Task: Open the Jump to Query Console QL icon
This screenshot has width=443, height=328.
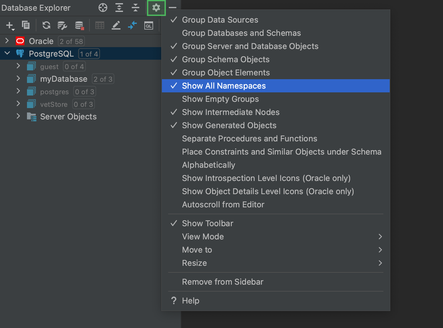Action: 149,25
